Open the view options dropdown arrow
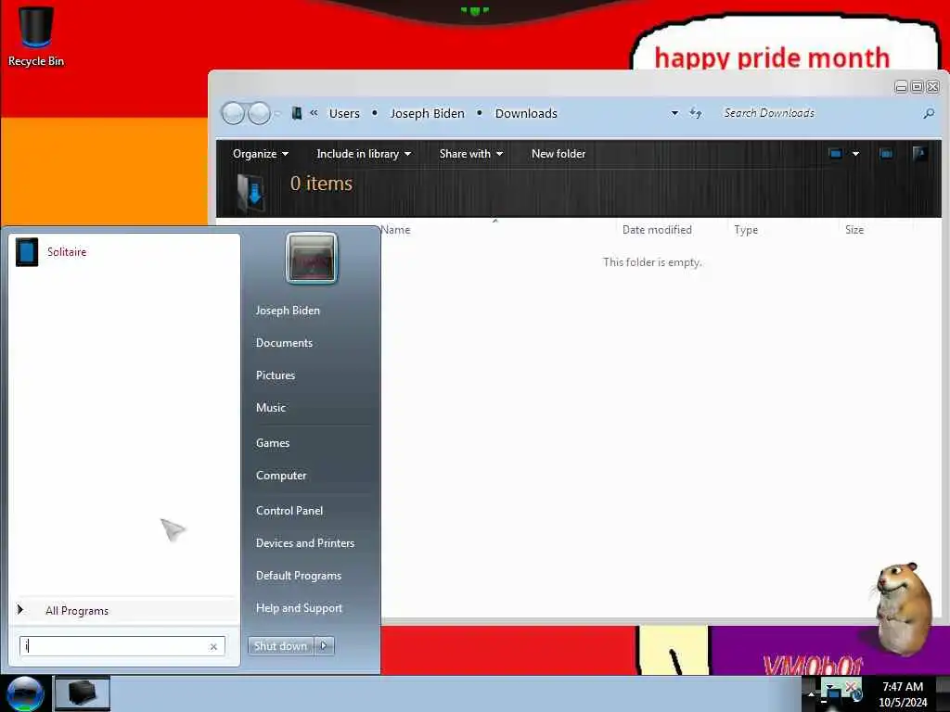The width and height of the screenshot is (950, 712). tap(855, 154)
